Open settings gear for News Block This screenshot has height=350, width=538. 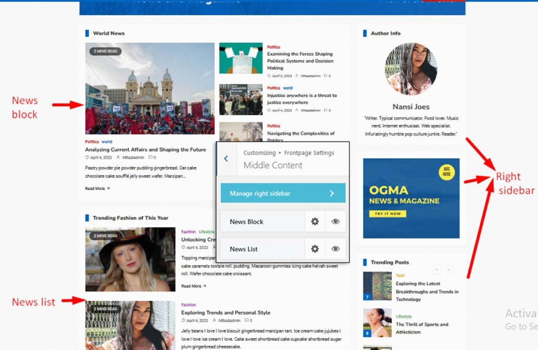(x=315, y=222)
